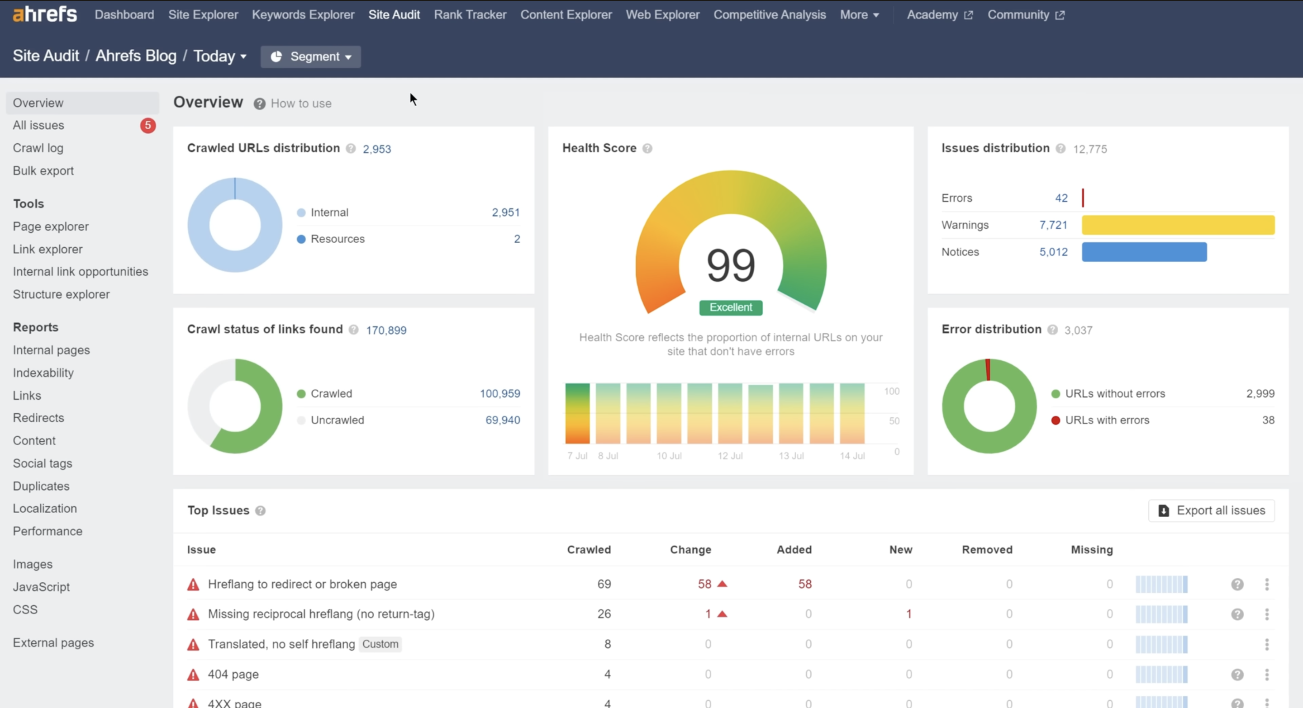Go to Site Explorer

(203, 14)
